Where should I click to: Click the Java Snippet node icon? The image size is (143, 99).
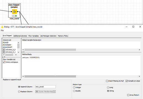14,12
